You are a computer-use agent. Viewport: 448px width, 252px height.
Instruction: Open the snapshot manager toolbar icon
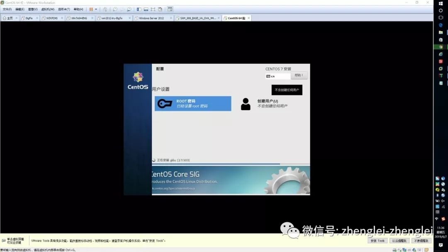pyautogui.click(x=129, y=10)
